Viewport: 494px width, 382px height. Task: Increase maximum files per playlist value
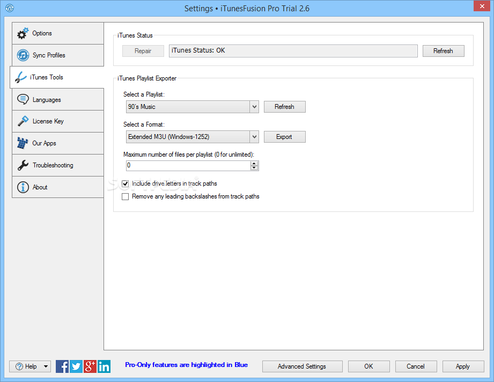(x=254, y=163)
